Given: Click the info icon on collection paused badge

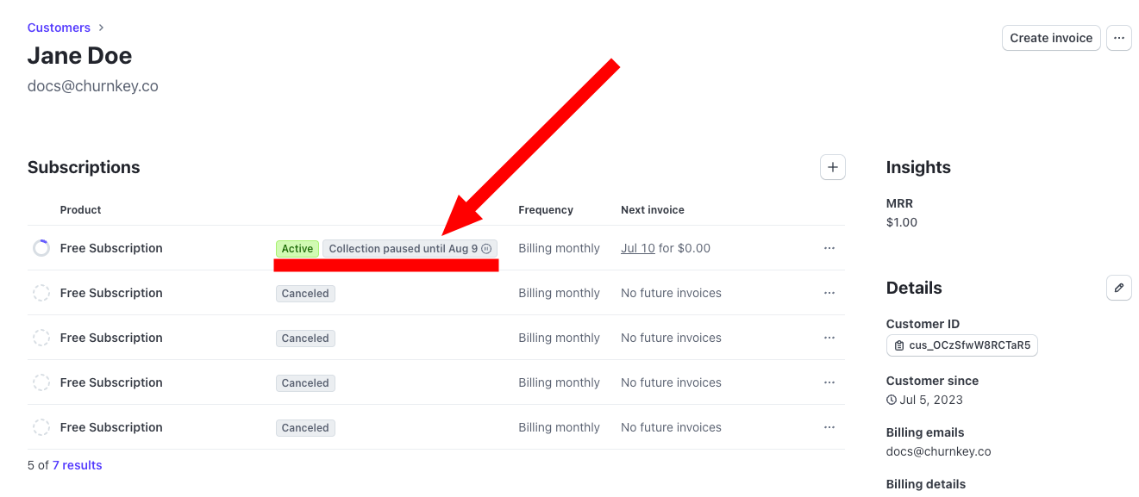Looking at the screenshot, I should pos(487,248).
